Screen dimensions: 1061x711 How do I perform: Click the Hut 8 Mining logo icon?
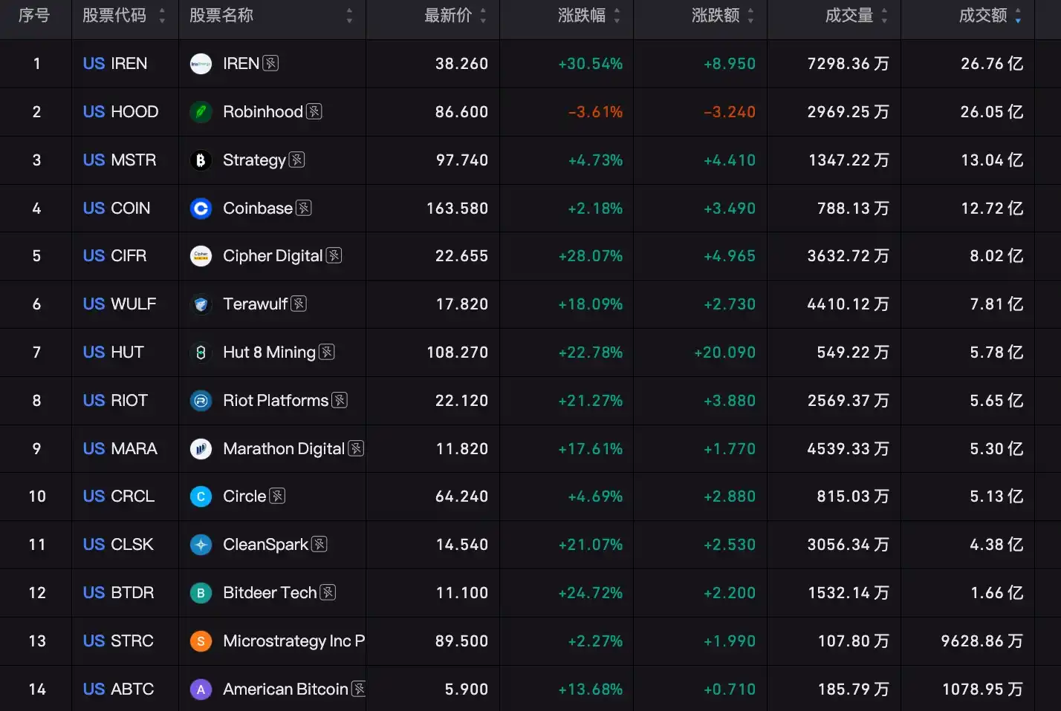(201, 353)
